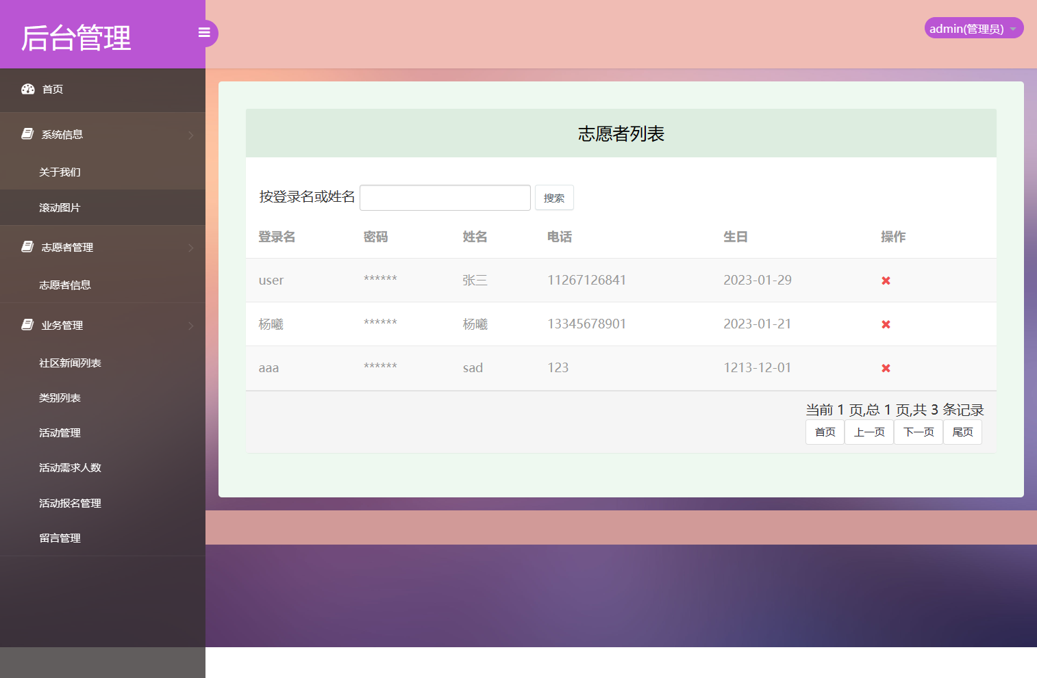Open 关于我们 from the sidebar
Viewport: 1037px width, 678px height.
[x=57, y=172]
